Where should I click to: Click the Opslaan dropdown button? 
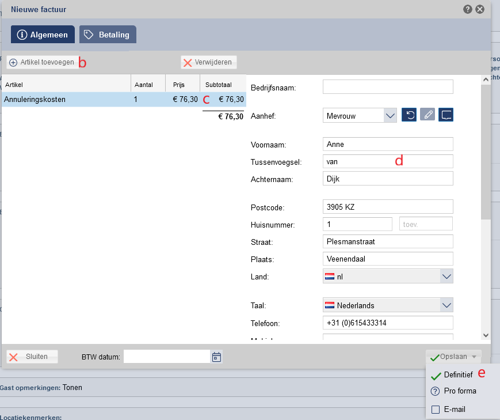(453, 357)
